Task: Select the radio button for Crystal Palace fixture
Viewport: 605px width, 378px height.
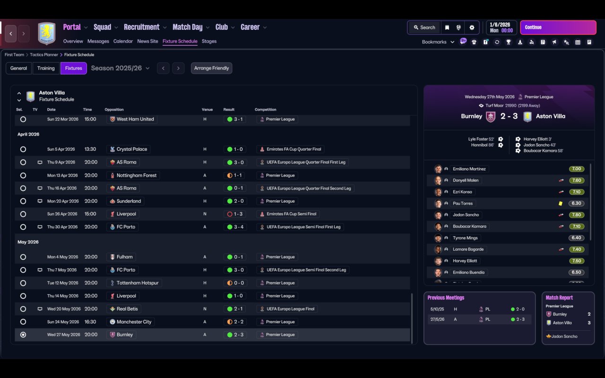Action: pos(23,149)
